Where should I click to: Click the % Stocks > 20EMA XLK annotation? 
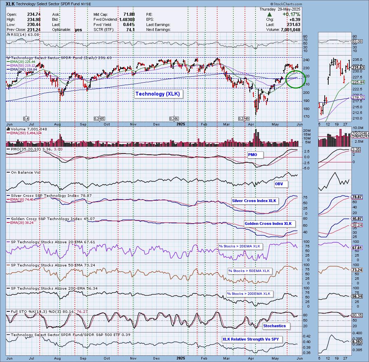click(240, 246)
